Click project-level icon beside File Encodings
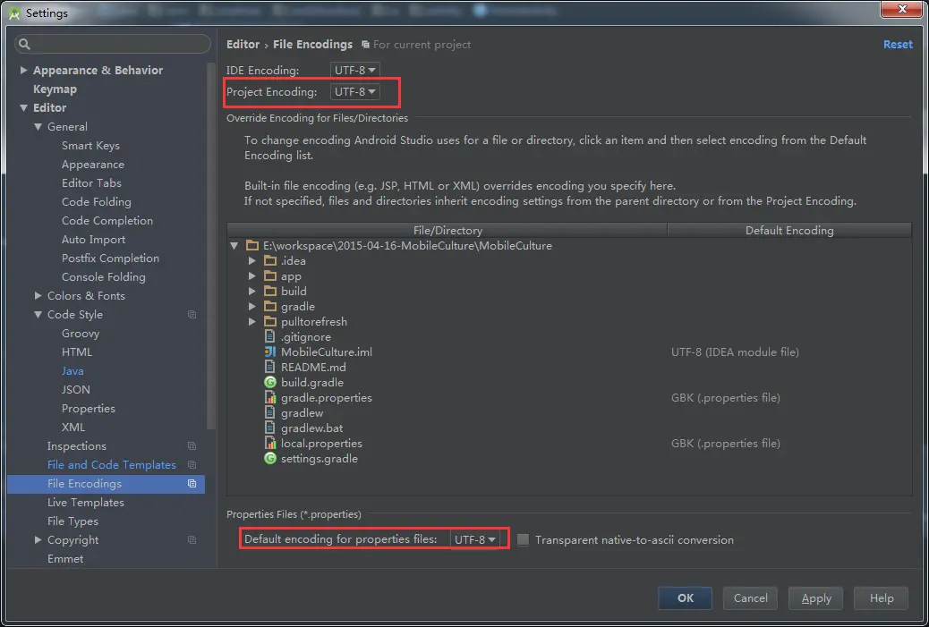 pos(192,484)
